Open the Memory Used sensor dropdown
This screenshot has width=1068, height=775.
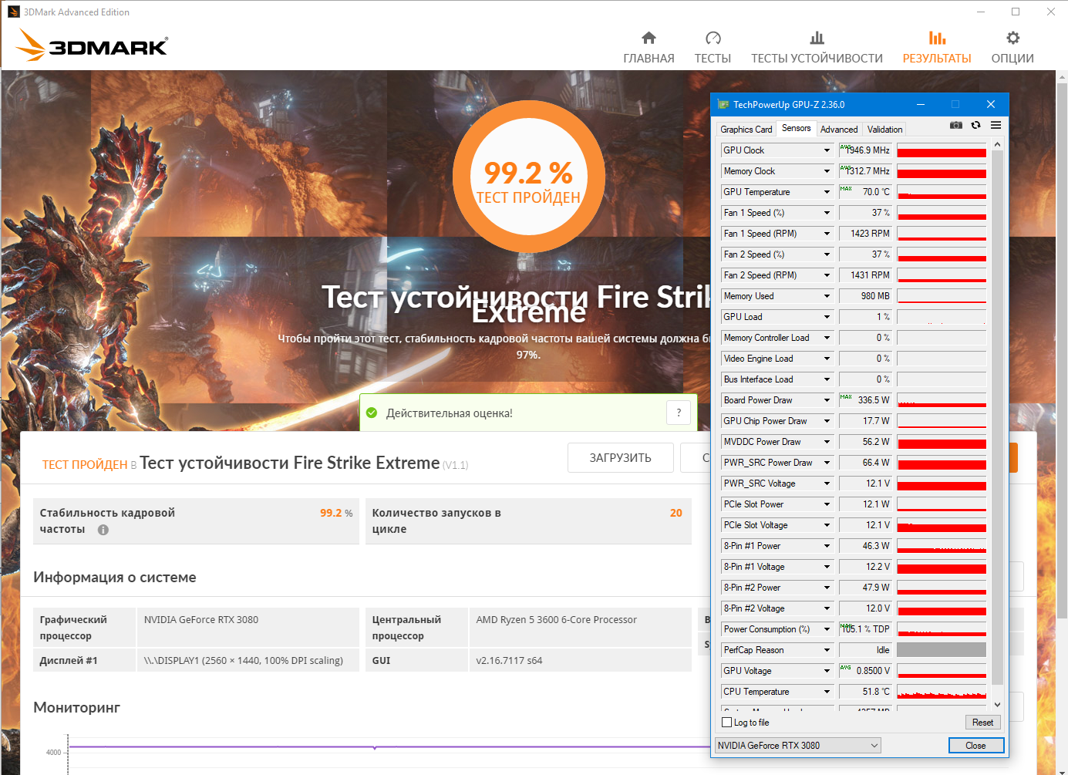pyautogui.click(x=827, y=296)
